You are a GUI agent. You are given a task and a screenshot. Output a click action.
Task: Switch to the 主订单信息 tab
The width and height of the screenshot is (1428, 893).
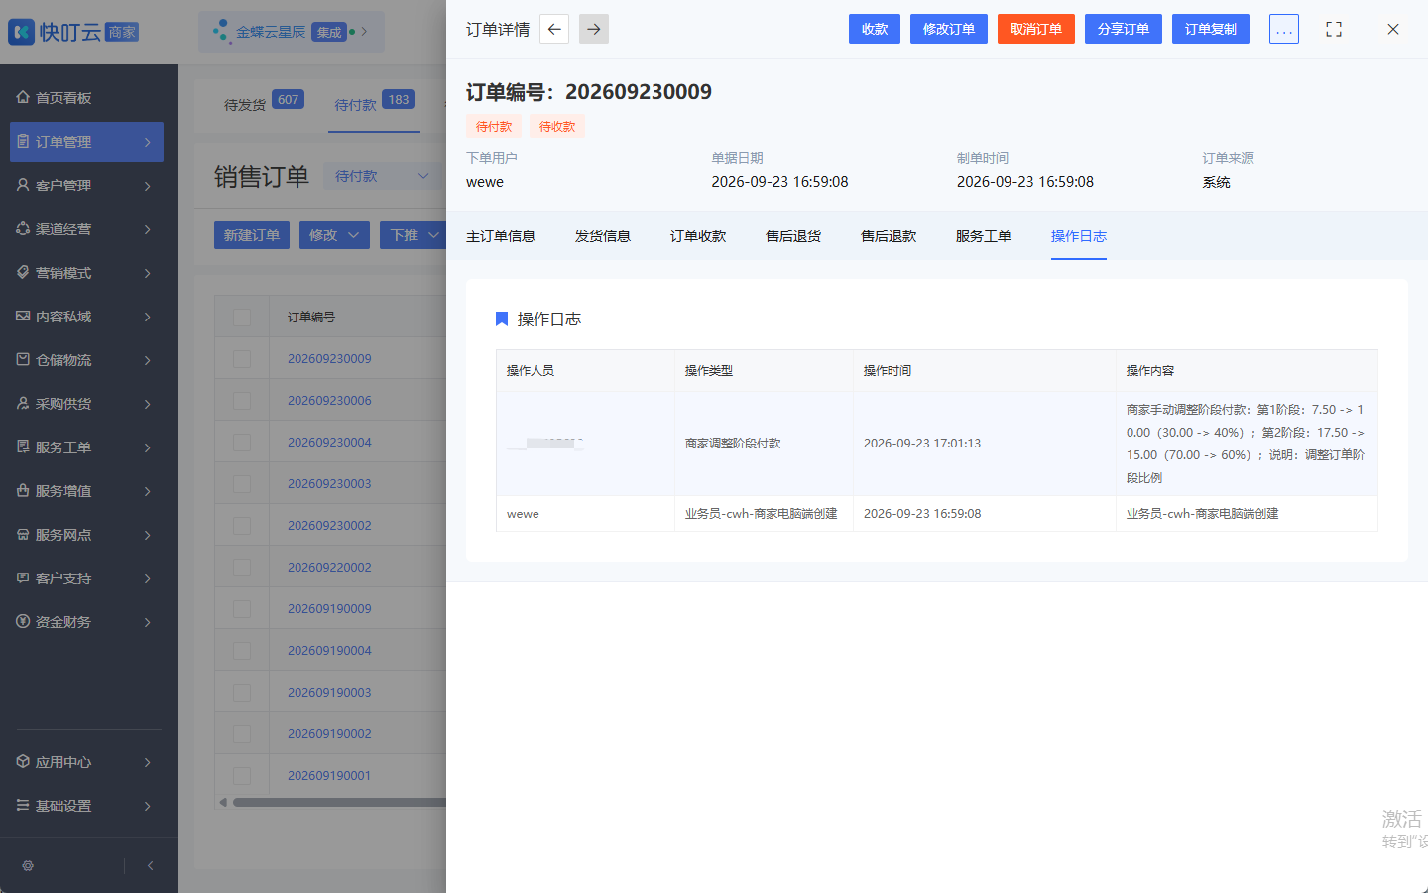(x=501, y=236)
